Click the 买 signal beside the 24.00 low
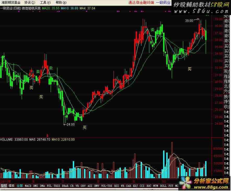Screen dimensions: 231x191 [85, 127]
